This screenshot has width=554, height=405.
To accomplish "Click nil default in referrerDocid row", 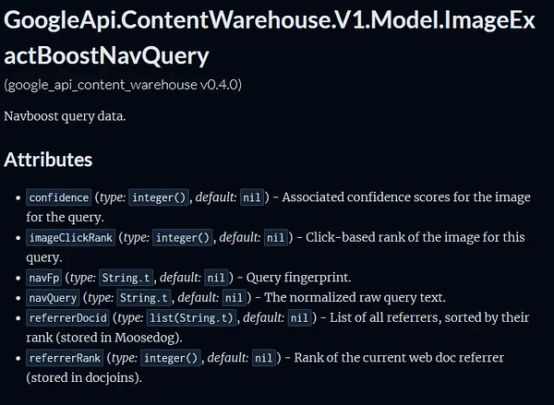I will coord(299,317).
